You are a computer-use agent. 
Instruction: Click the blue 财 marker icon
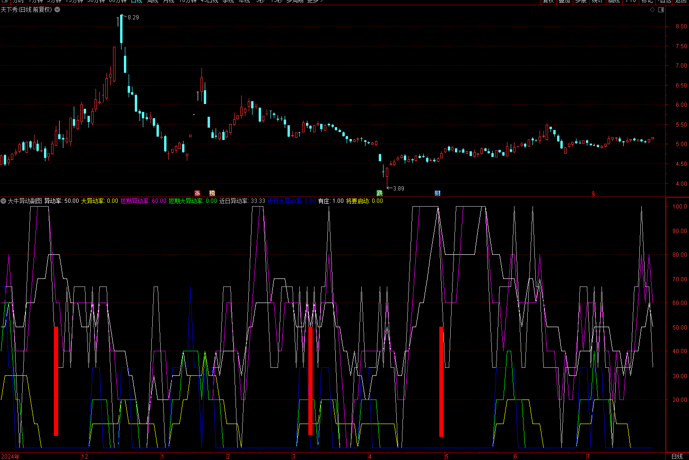(x=437, y=193)
